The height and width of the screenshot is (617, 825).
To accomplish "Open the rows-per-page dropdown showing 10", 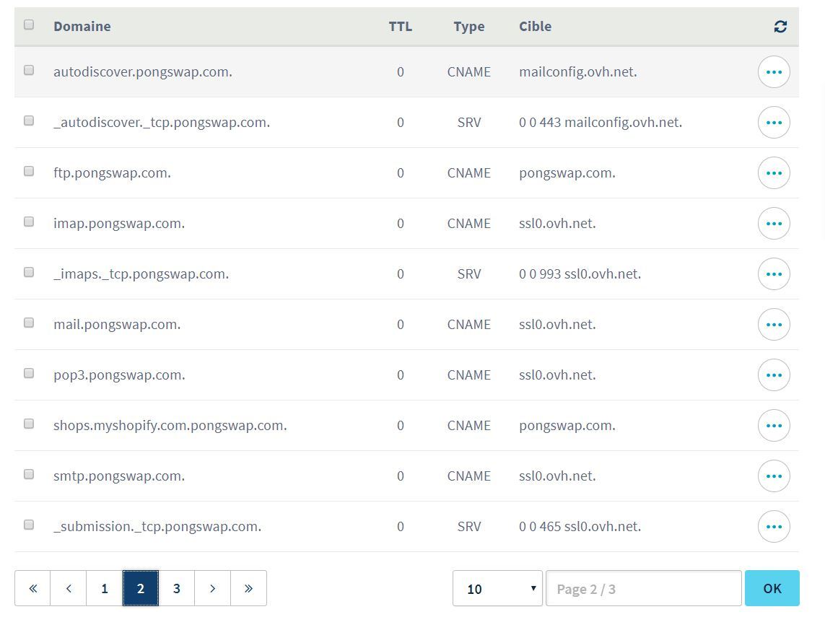I will coord(497,589).
